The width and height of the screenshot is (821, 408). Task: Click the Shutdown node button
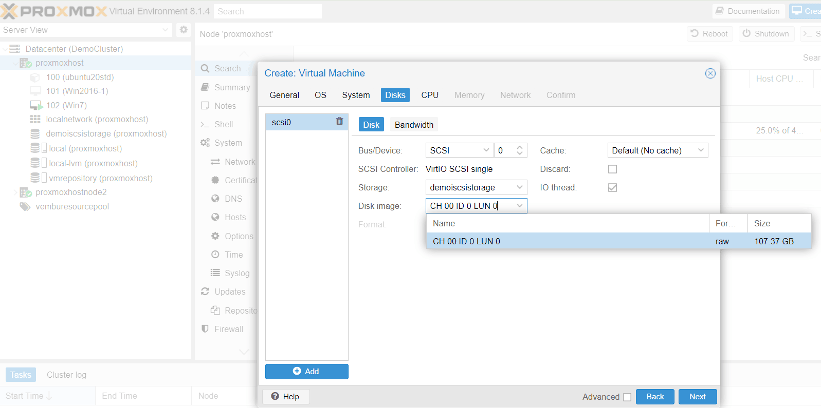pyautogui.click(x=767, y=34)
